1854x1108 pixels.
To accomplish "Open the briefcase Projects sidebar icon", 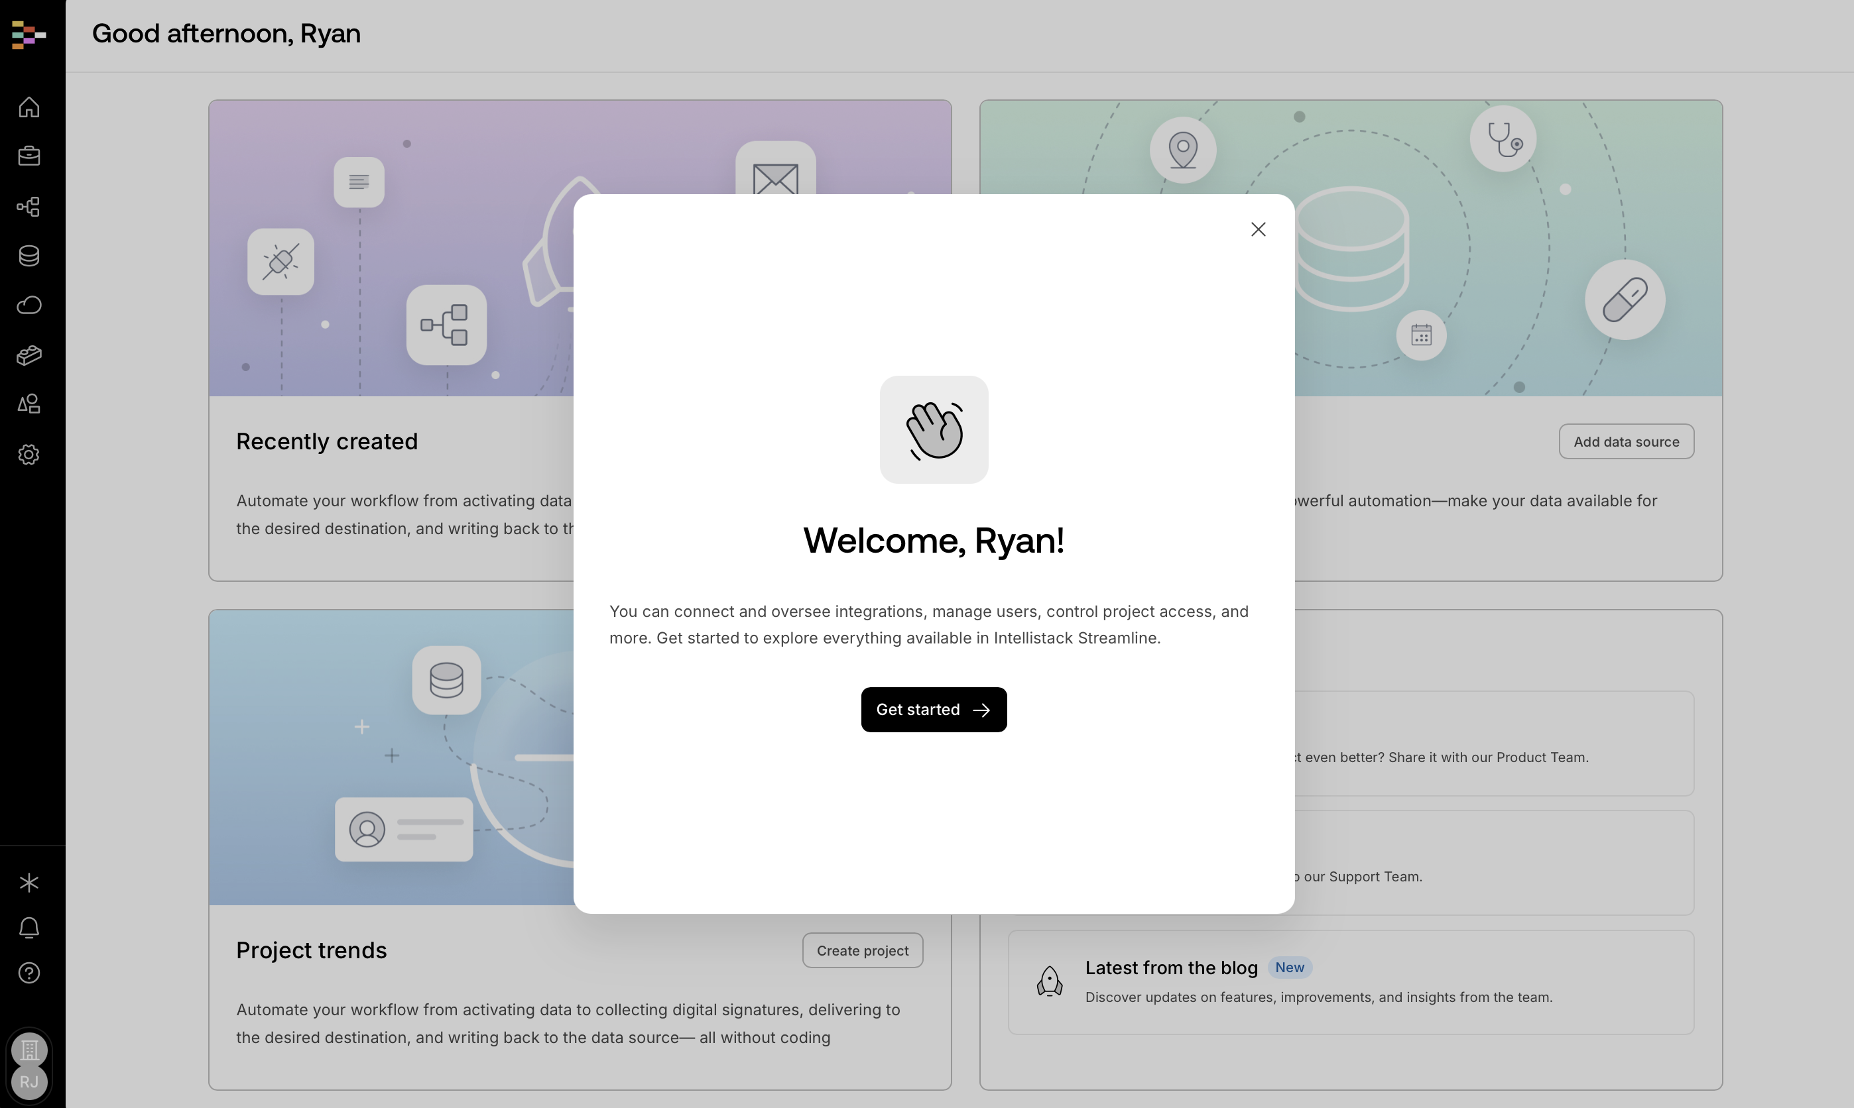I will pos(29,156).
